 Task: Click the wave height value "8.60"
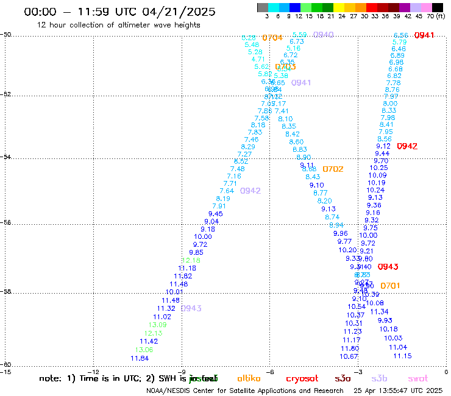click(296, 142)
